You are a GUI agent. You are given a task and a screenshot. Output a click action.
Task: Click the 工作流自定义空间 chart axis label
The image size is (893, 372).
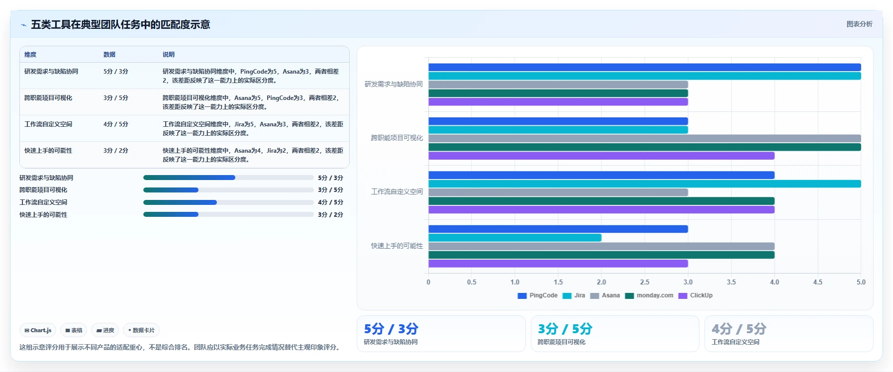coord(397,191)
